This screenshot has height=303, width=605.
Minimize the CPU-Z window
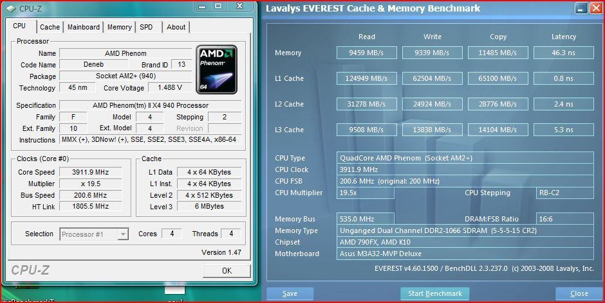click(x=202, y=6)
